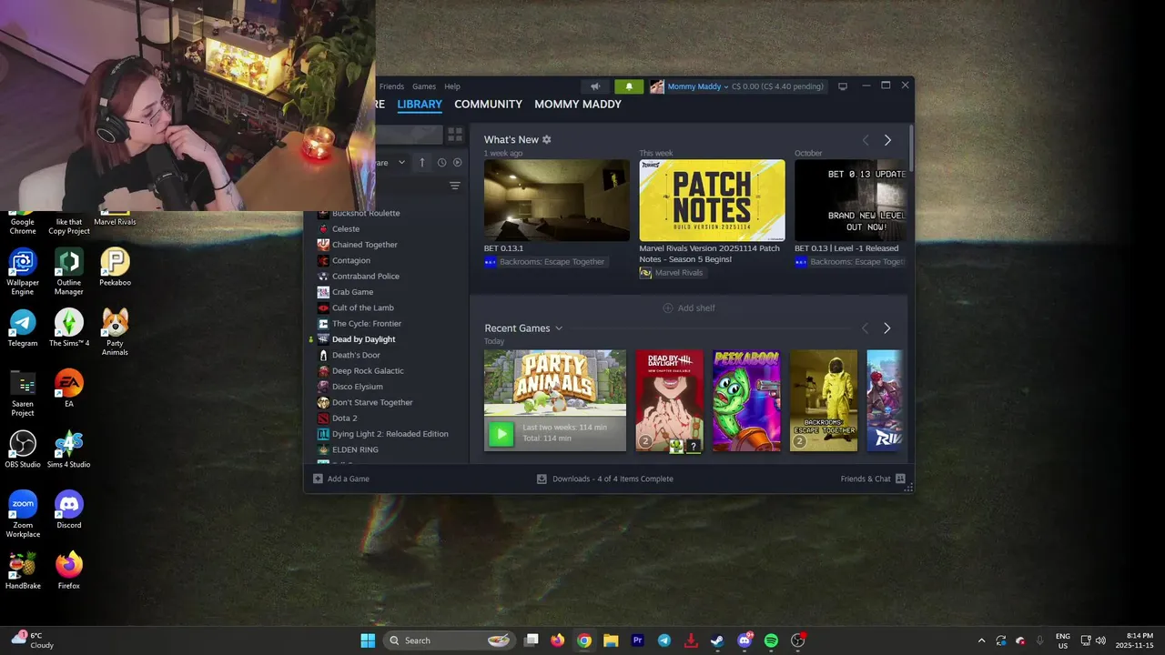This screenshot has width=1165, height=655.
Task: Open advanced library filter settings icon
Action: (x=454, y=186)
